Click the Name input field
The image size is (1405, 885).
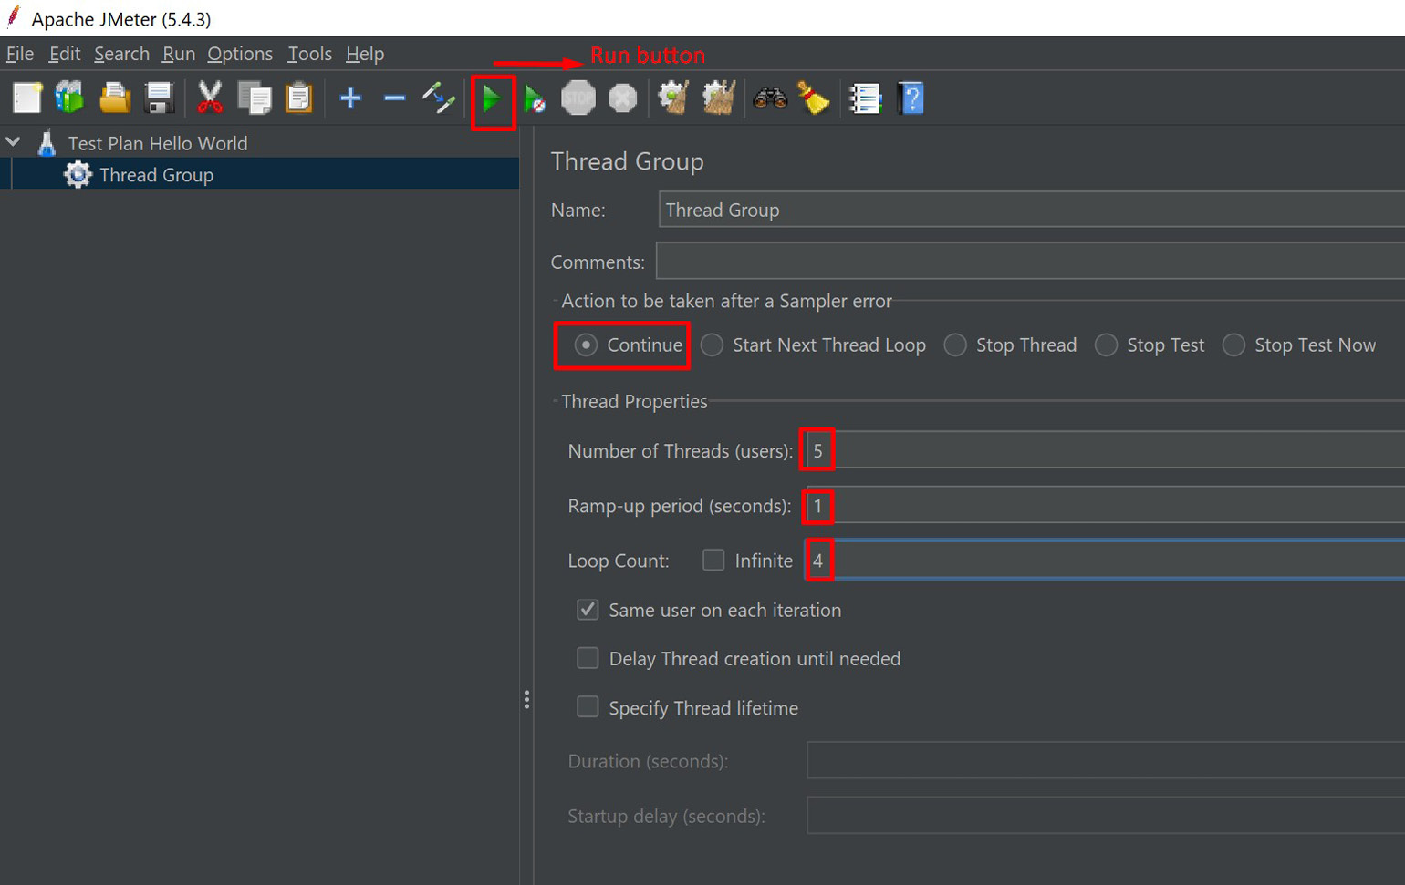[1031, 210]
